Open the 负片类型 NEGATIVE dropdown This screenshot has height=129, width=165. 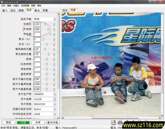(x=54, y=104)
